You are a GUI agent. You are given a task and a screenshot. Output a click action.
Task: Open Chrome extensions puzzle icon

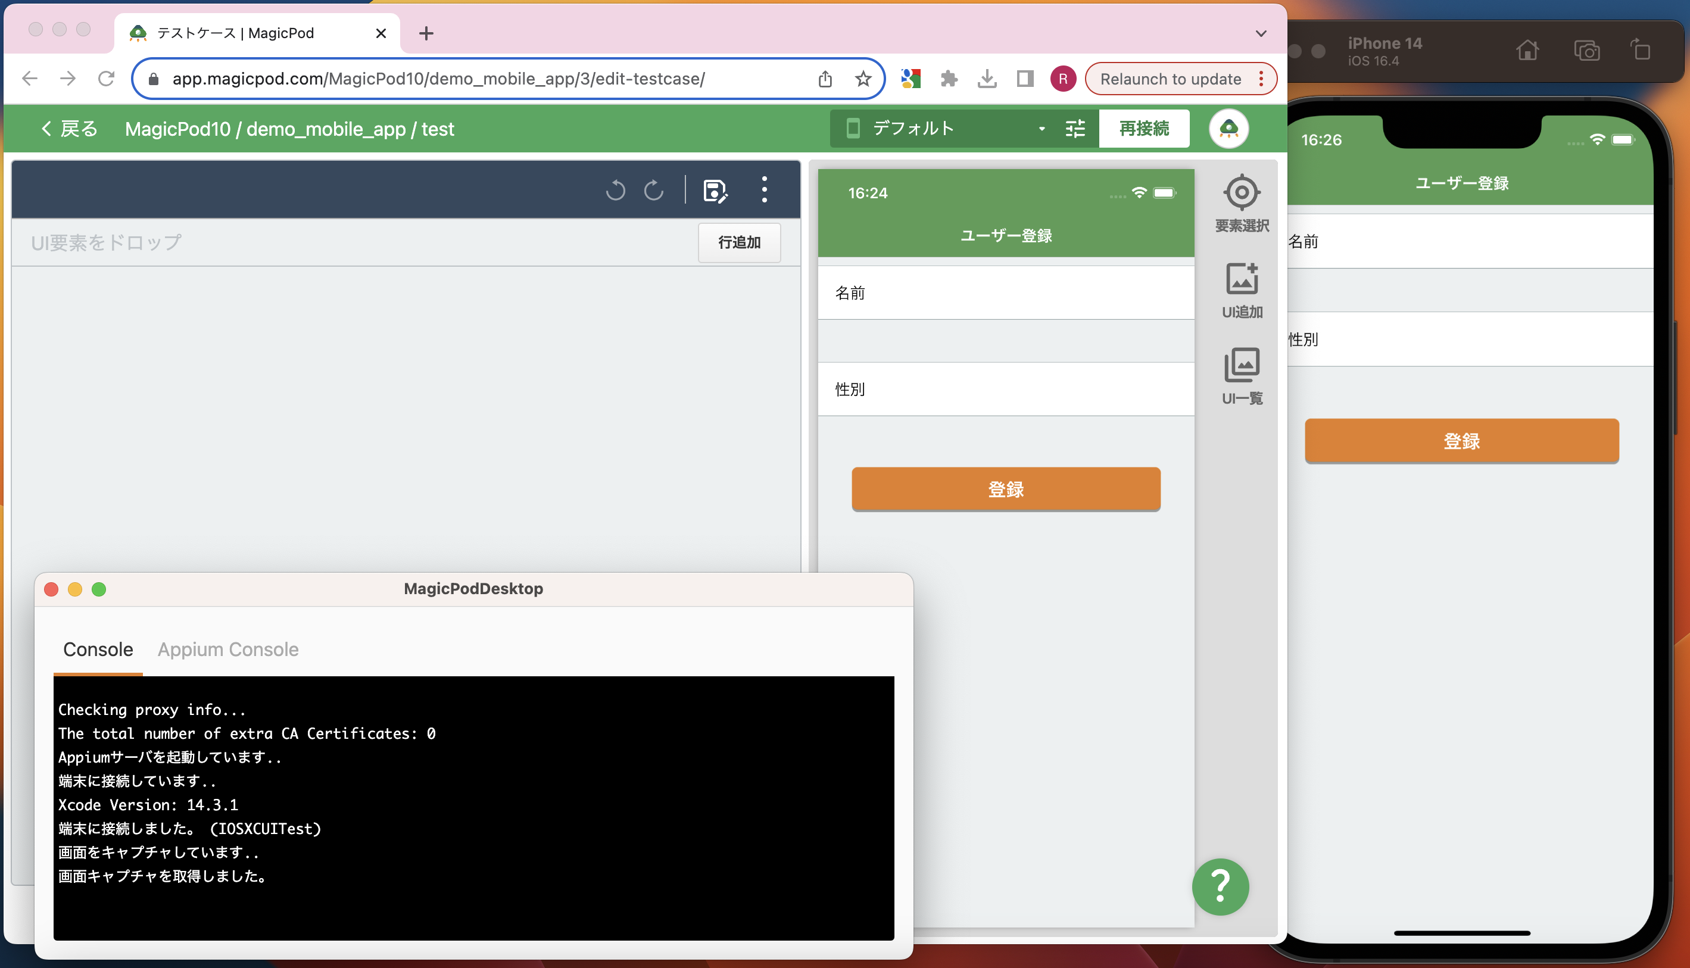point(949,79)
